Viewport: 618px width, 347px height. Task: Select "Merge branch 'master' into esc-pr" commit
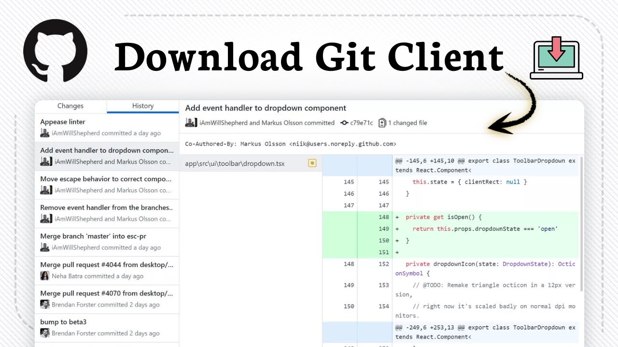pyautogui.click(x=107, y=242)
